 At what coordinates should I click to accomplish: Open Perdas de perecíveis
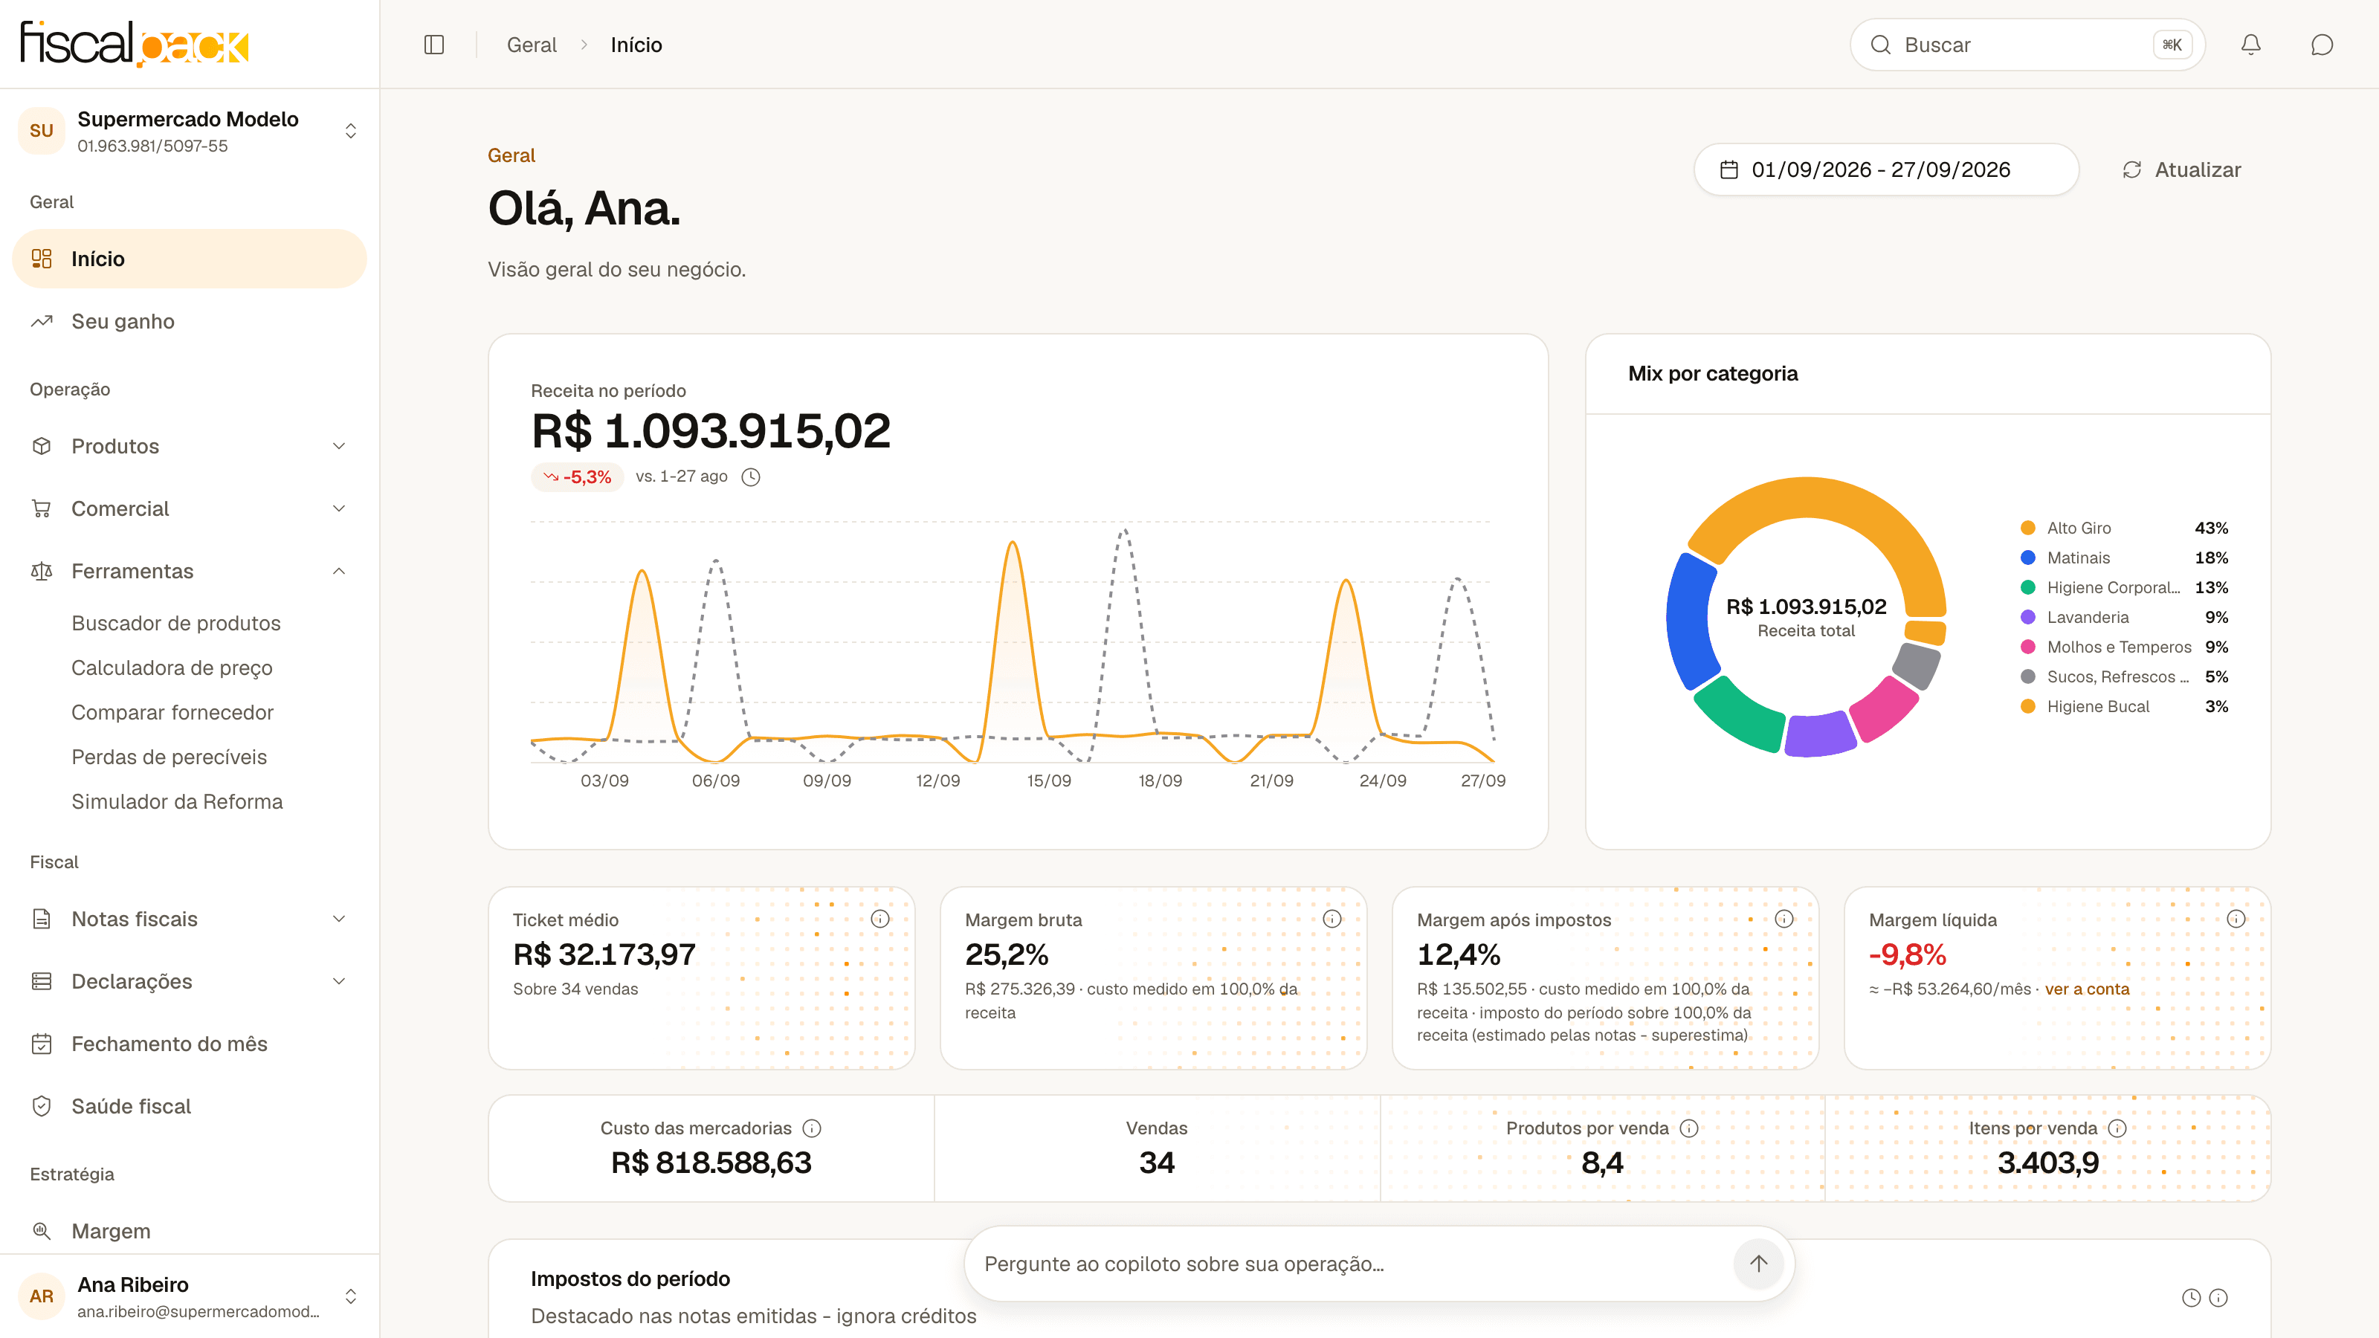tap(169, 757)
